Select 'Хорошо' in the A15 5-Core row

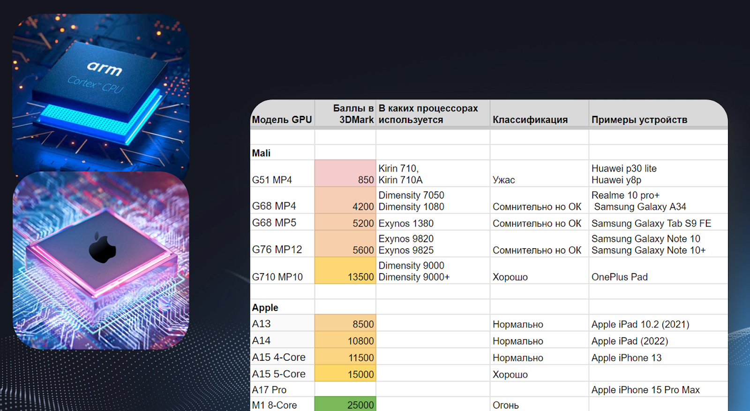[539, 373]
